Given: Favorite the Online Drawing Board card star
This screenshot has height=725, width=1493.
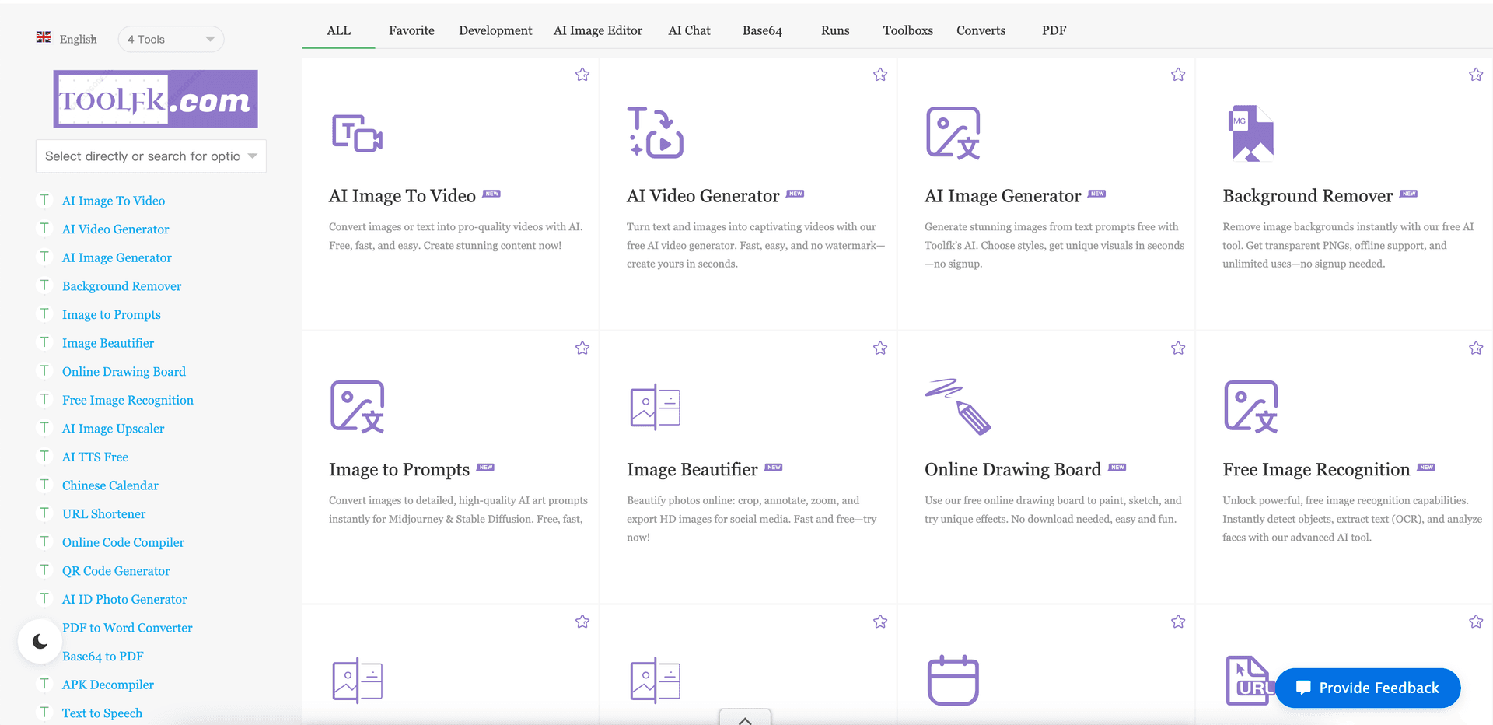Looking at the screenshot, I should coord(1178,348).
